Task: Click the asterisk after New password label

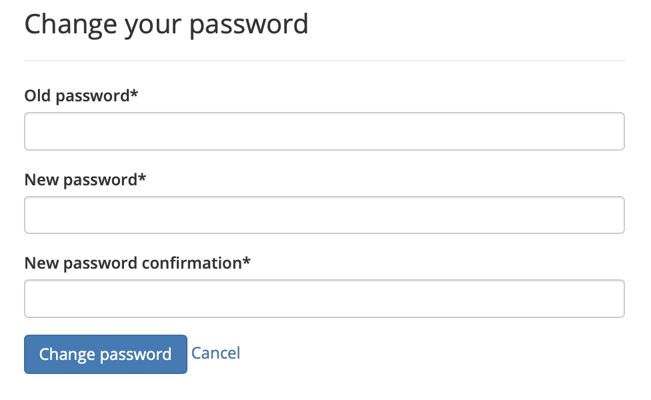Action: click(143, 178)
